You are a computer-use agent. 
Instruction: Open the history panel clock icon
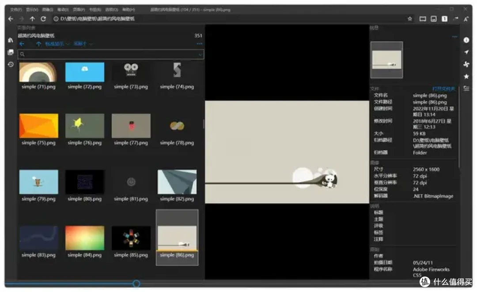coord(11,65)
